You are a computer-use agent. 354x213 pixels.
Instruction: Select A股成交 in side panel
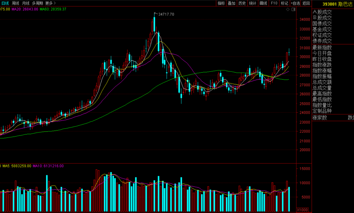[x=322, y=12]
